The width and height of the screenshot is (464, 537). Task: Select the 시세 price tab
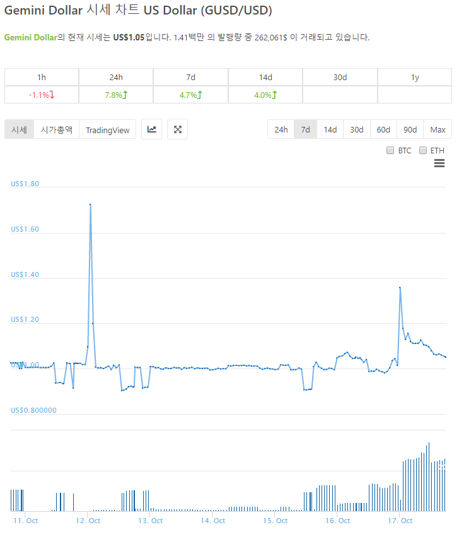tap(19, 129)
